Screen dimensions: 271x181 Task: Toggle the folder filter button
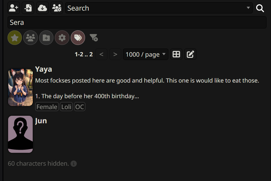click(46, 38)
